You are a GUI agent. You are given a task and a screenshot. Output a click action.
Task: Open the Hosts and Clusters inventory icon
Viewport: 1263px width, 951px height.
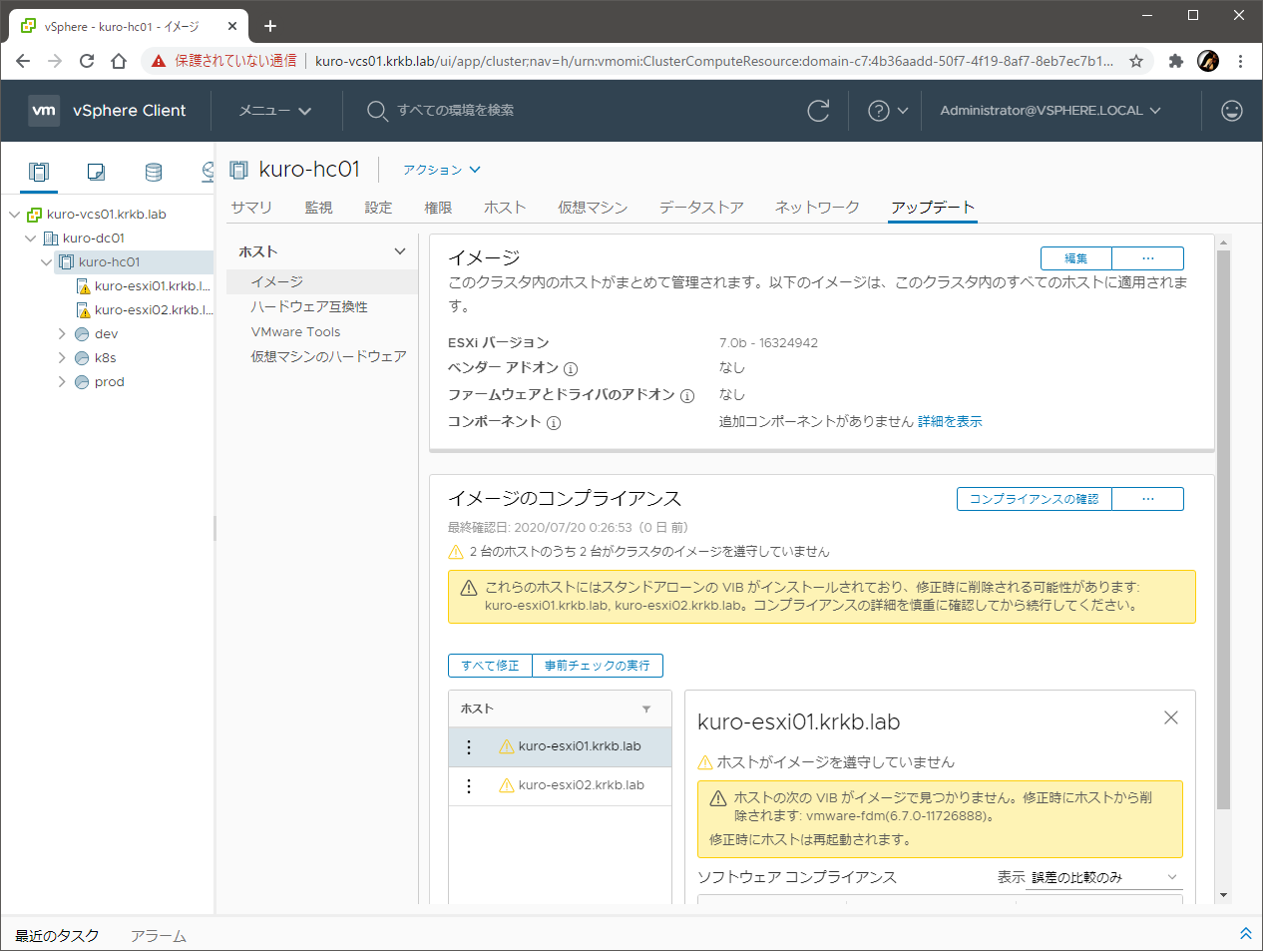coord(39,172)
